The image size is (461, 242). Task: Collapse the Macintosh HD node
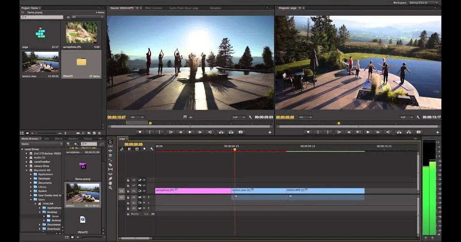(27, 170)
